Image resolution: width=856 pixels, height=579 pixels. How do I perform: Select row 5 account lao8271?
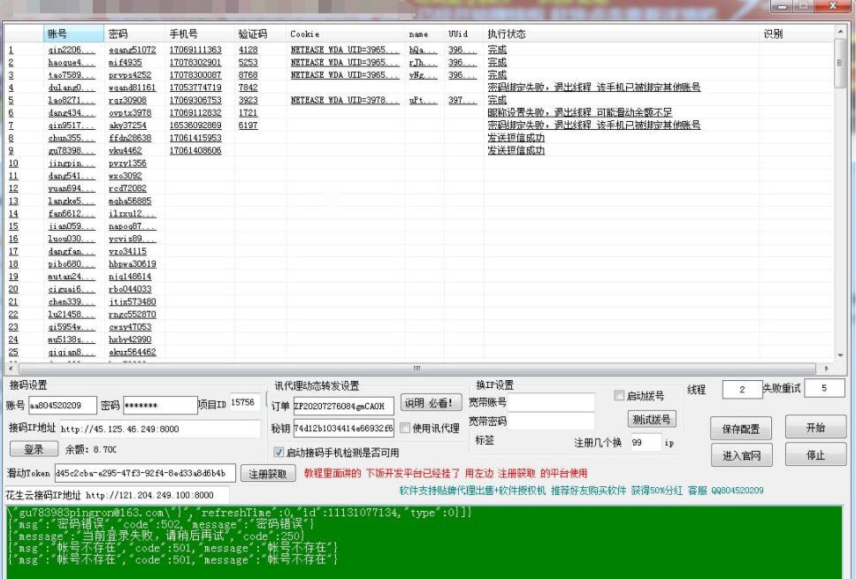pyautogui.click(x=66, y=101)
